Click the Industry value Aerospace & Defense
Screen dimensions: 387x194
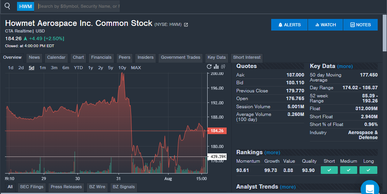pos(363,135)
